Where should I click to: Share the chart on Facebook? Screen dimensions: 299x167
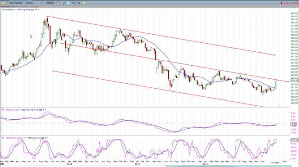pyautogui.click(x=74, y=3)
